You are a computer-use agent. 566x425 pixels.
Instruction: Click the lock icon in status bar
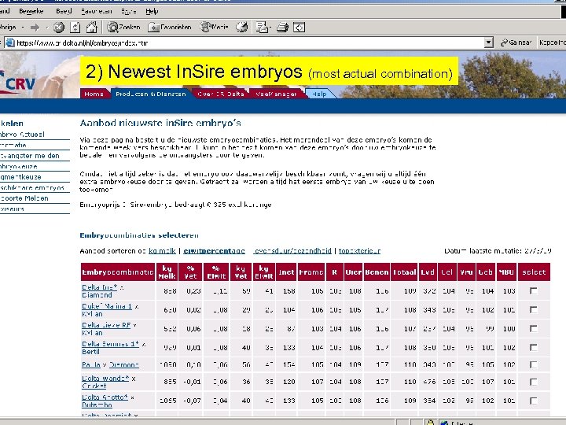pos(429,422)
